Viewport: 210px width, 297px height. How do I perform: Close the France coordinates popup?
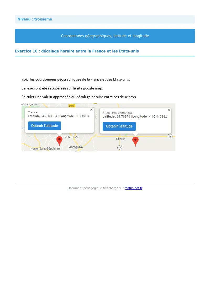click(91, 110)
